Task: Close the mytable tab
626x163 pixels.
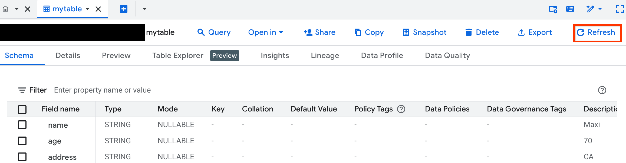Action: [x=98, y=9]
